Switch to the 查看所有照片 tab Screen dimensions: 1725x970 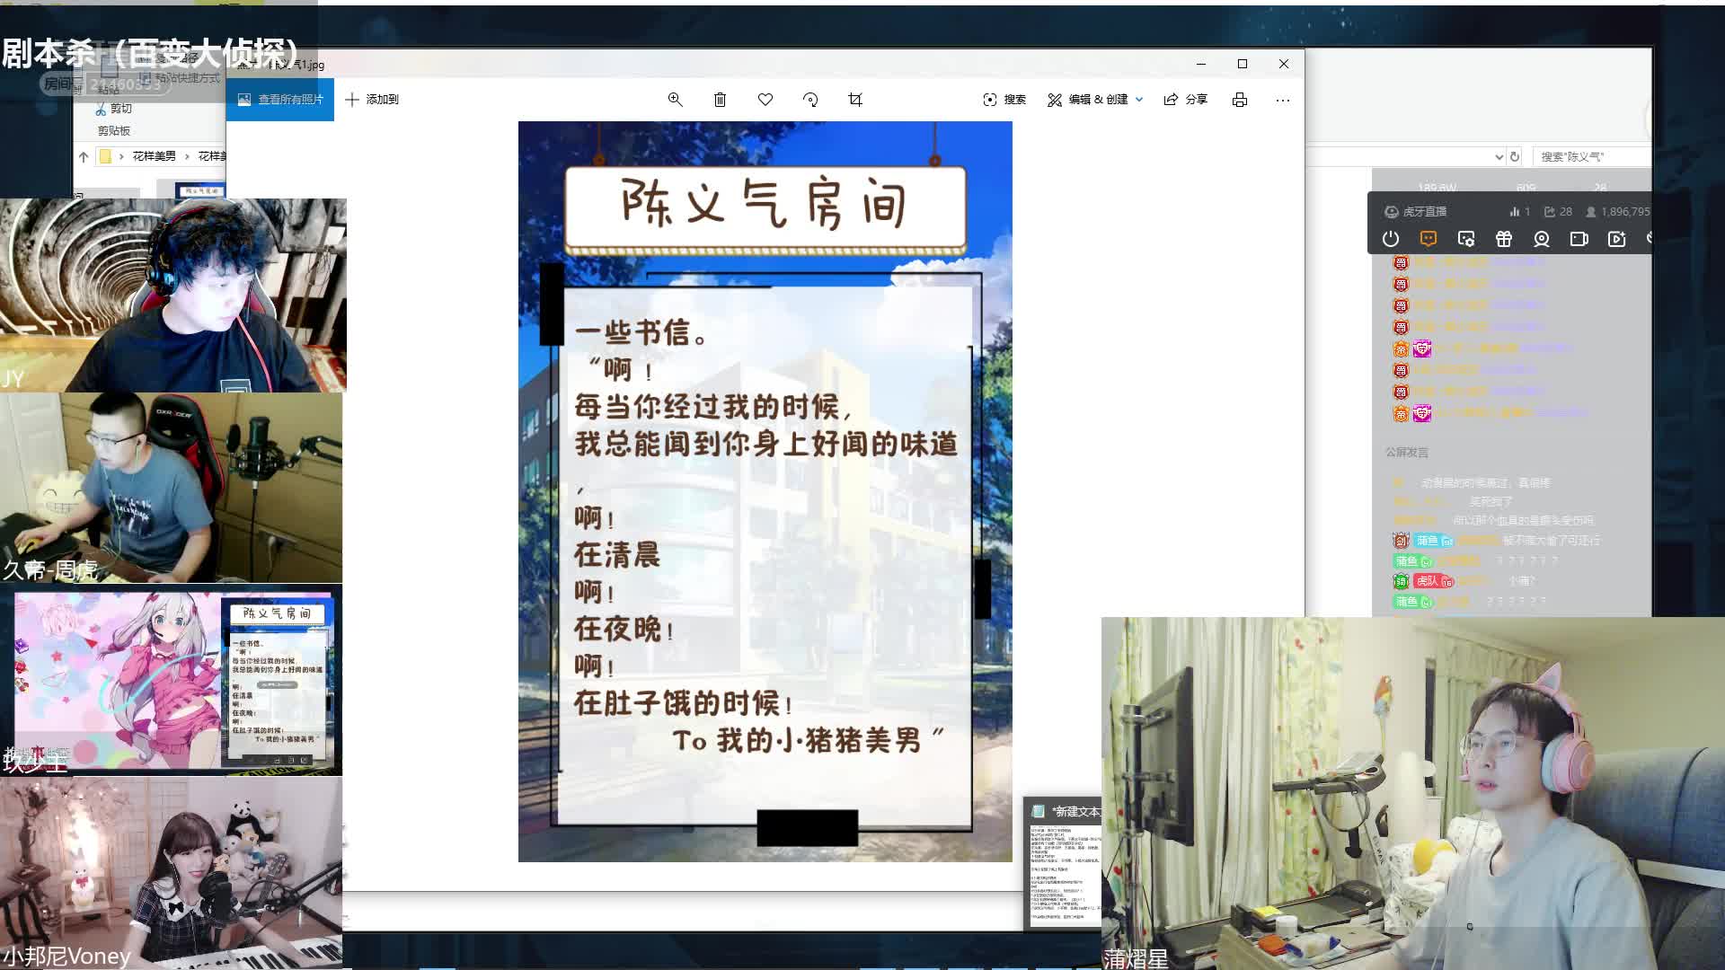coord(279,100)
